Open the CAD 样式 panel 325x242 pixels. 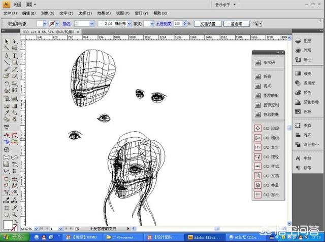(267, 167)
